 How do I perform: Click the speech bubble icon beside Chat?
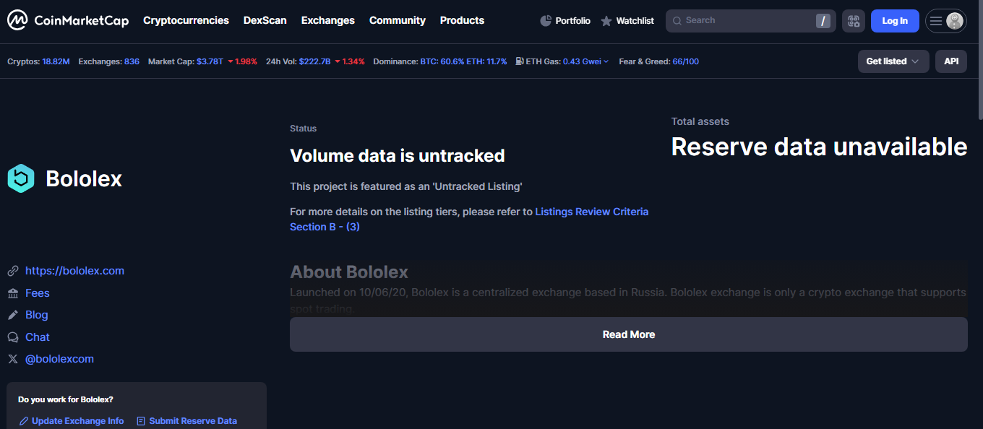[13, 337]
